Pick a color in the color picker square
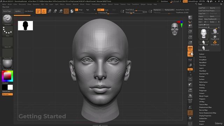 click(7, 76)
